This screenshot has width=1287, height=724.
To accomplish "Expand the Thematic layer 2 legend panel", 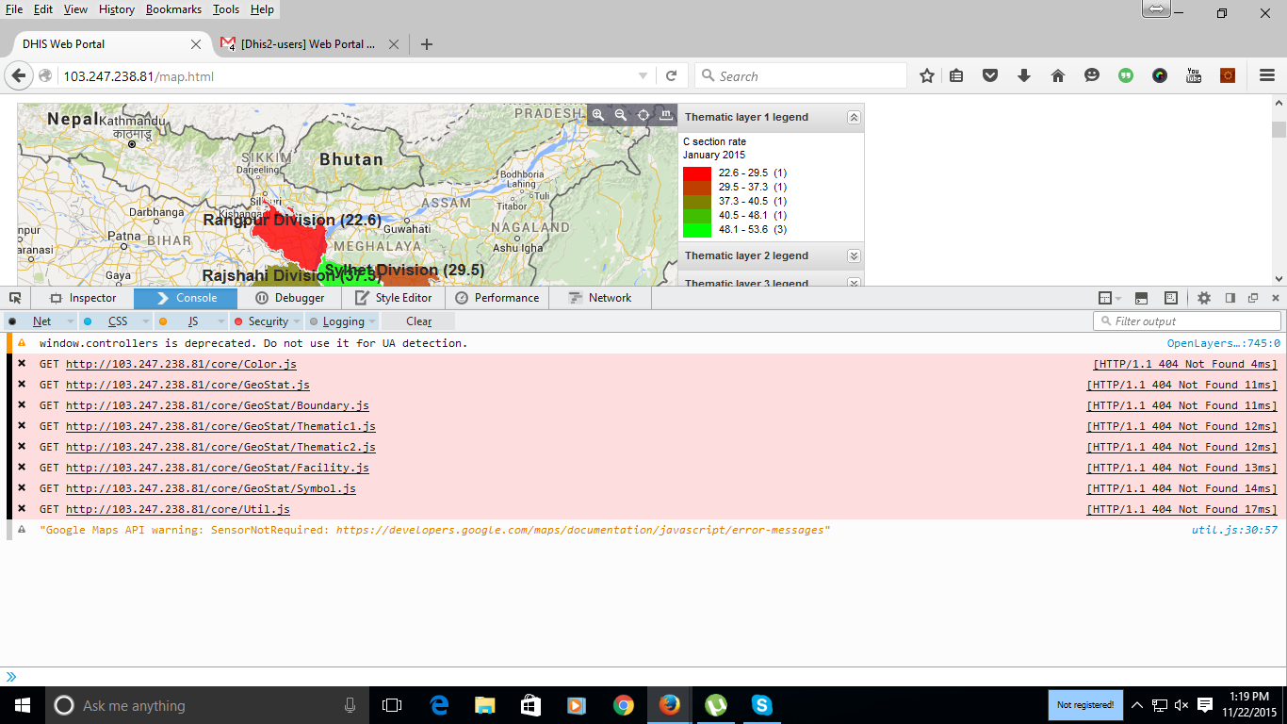I will [x=854, y=255].
